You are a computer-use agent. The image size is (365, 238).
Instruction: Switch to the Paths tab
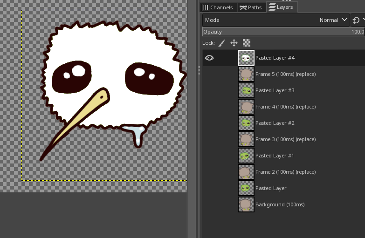click(251, 7)
